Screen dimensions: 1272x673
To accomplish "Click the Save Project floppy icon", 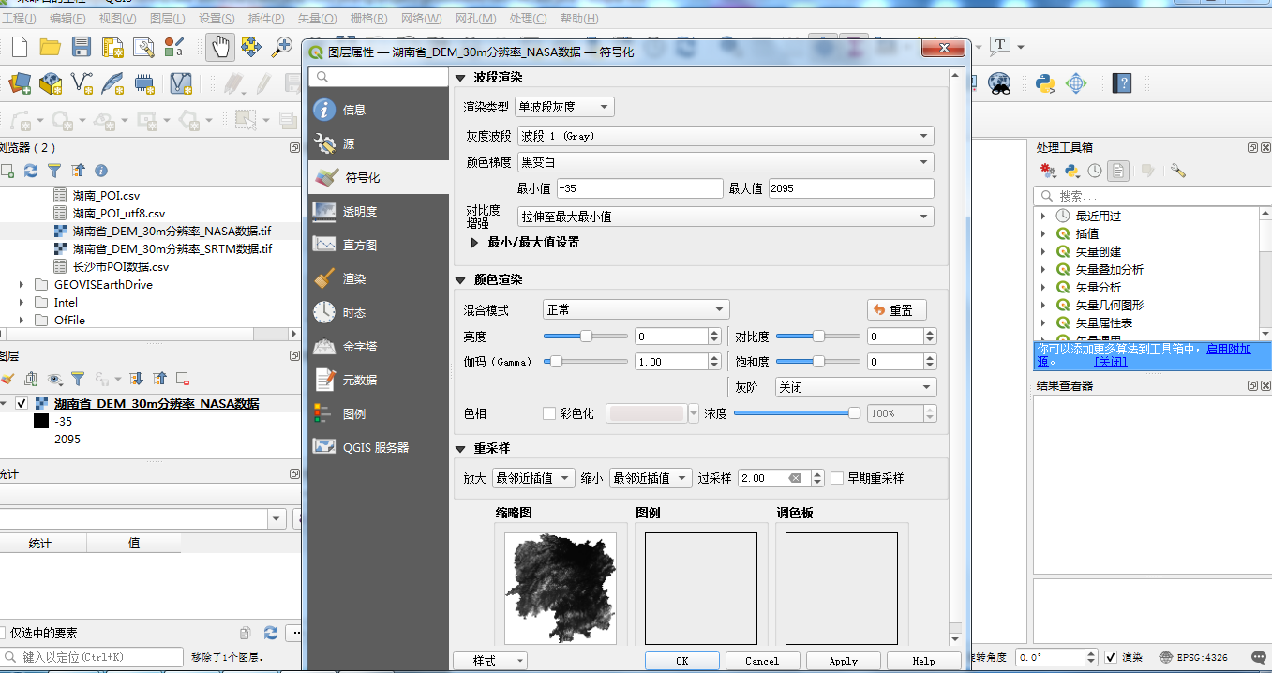I will 82,47.
